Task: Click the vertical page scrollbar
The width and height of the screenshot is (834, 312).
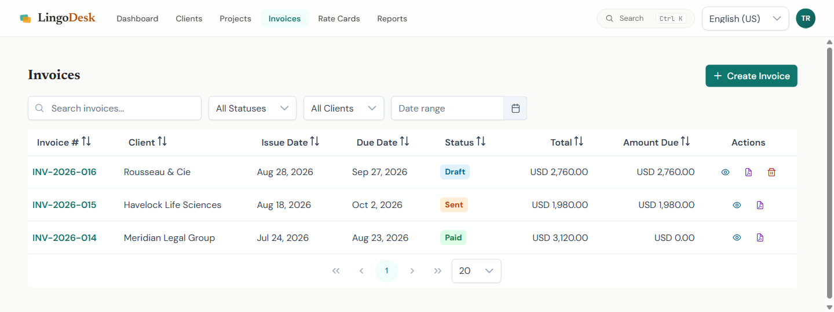Action: [x=829, y=173]
